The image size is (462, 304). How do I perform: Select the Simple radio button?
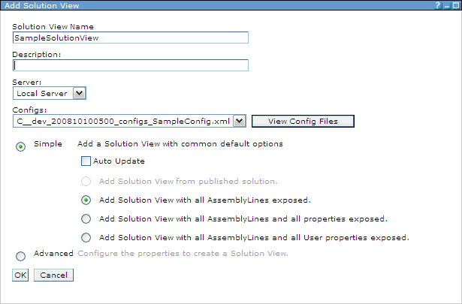[20, 146]
